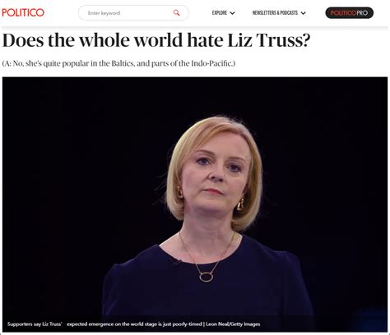The height and width of the screenshot is (335, 390).
Task: Focus the Enter keyword search field
Action: pos(133,13)
